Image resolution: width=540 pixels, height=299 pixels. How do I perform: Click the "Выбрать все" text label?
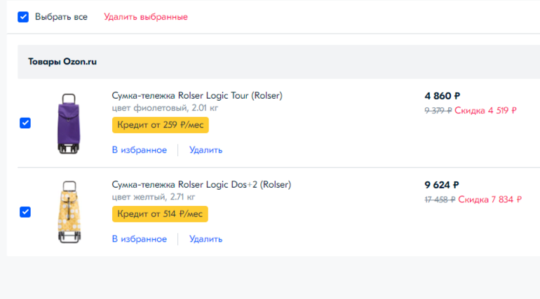tap(61, 17)
